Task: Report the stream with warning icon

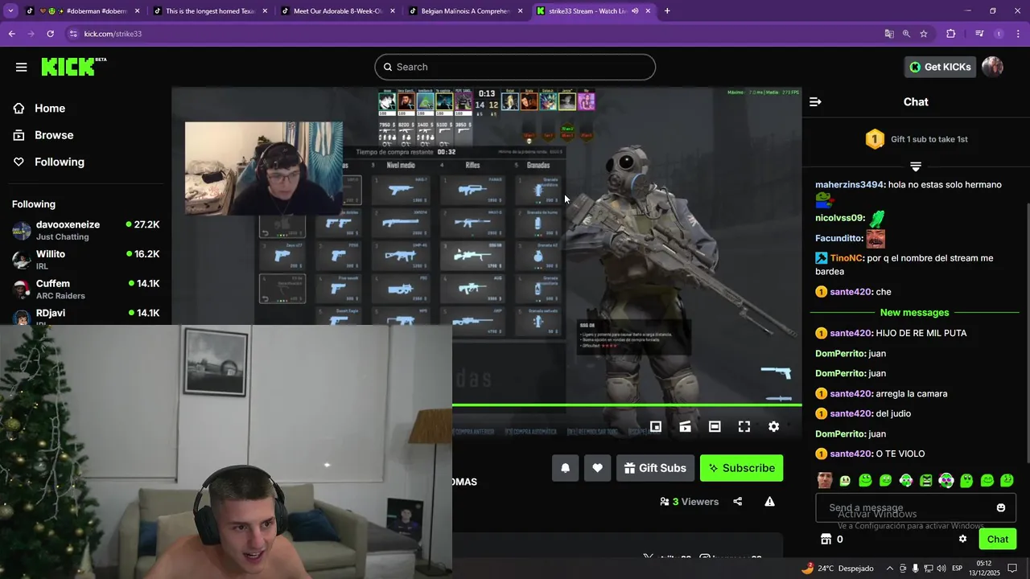Action: click(x=770, y=502)
